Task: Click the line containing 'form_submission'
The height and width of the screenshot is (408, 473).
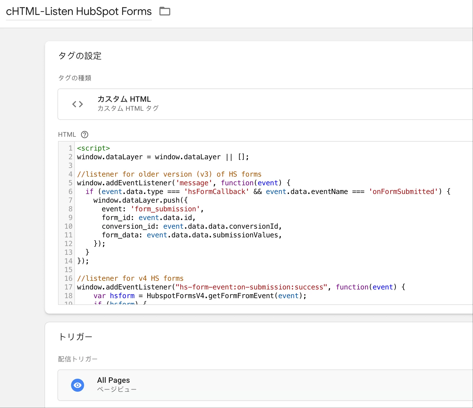Action: pyautogui.click(x=153, y=209)
